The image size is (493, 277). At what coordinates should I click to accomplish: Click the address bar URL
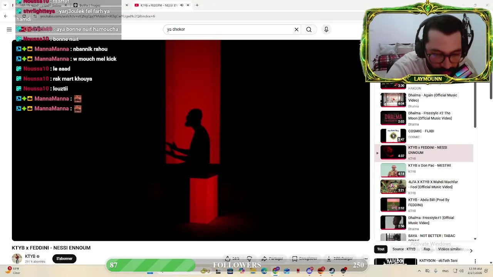click(x=97, y=16)
